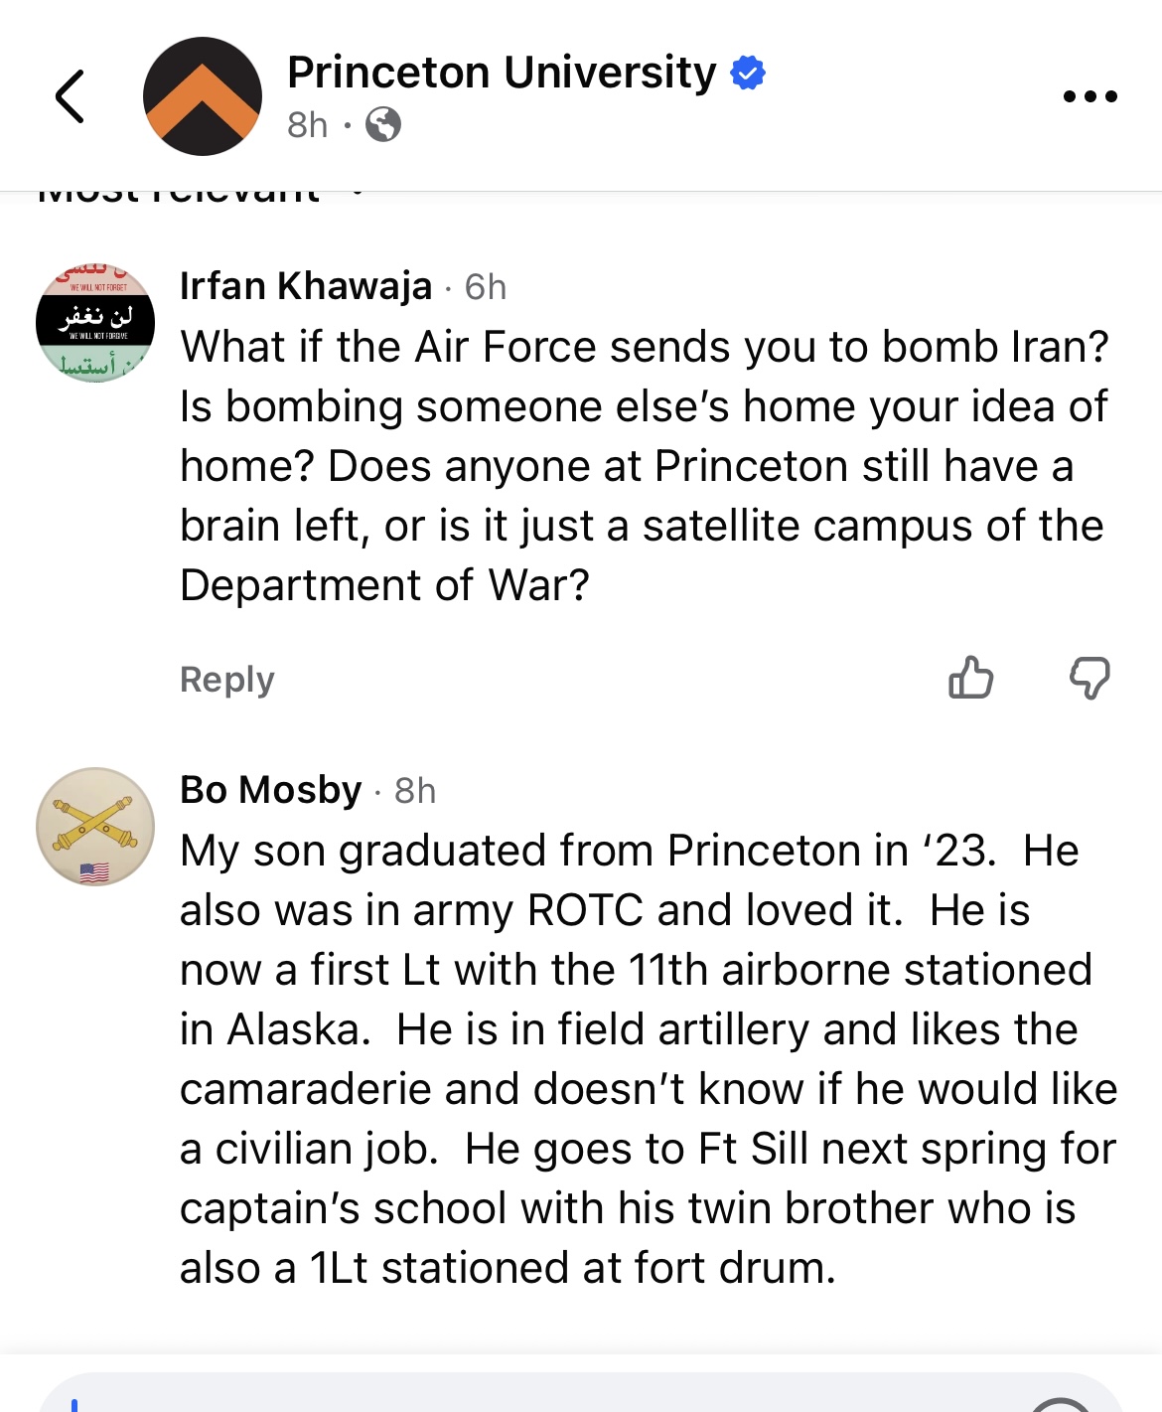Open the three-dot more options menu
Viewport: 1162px width, 1412px height.
(1089, 96)
